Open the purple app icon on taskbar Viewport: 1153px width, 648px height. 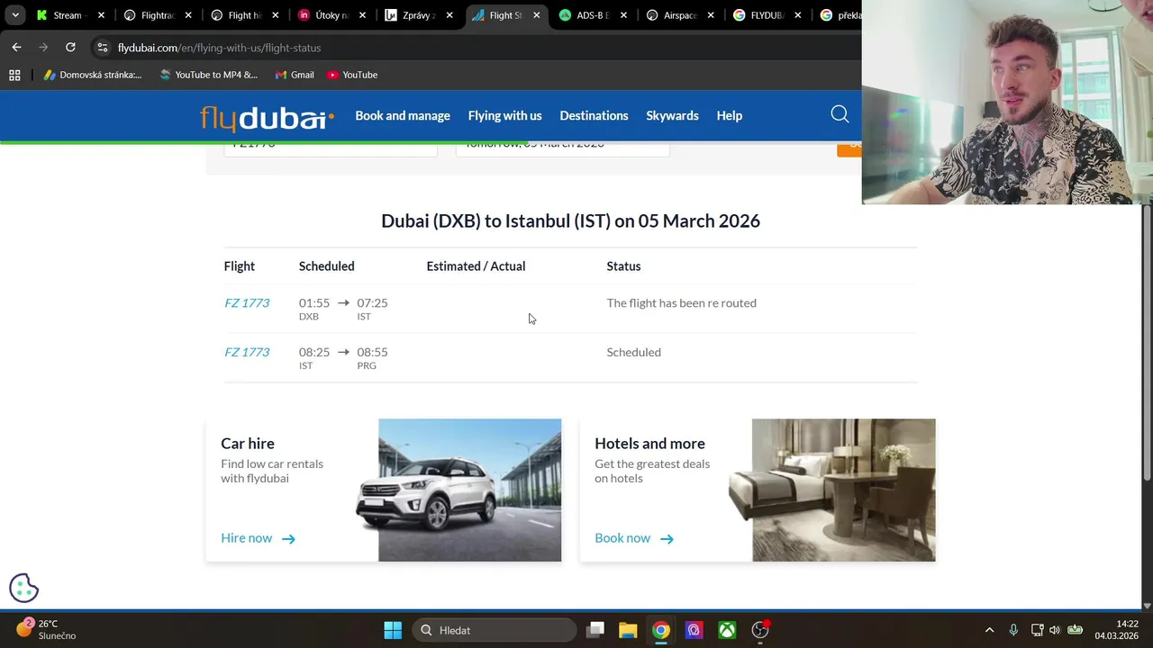pyautogui.click(x=694, y=630)
